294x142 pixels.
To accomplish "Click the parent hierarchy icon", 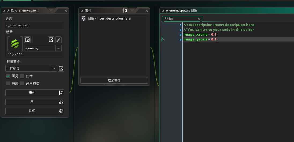I will pos(61,102).
